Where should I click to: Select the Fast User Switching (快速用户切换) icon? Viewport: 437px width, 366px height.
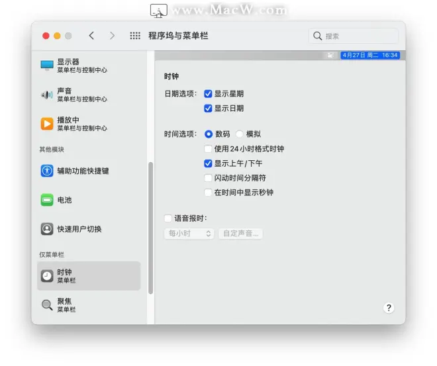pyautogui.click(x=47, y=229)
